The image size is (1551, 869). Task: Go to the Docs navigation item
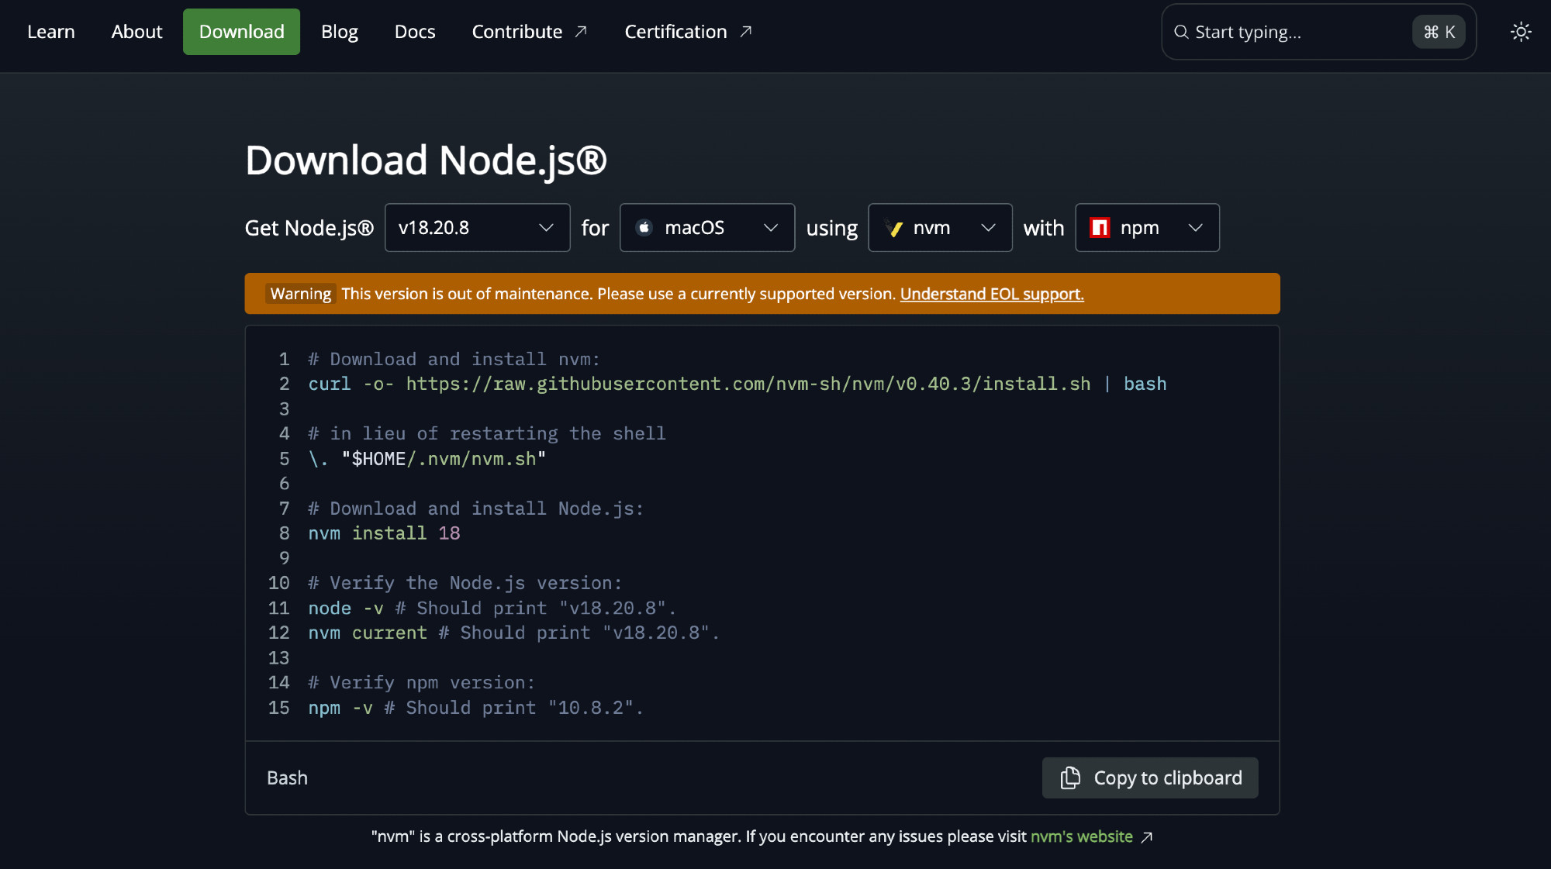[415, 32]
